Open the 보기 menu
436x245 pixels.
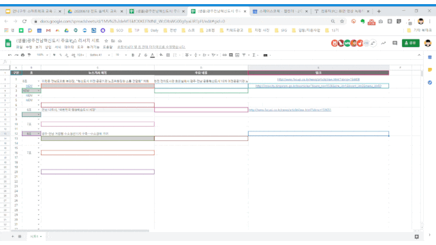point(38,47)
